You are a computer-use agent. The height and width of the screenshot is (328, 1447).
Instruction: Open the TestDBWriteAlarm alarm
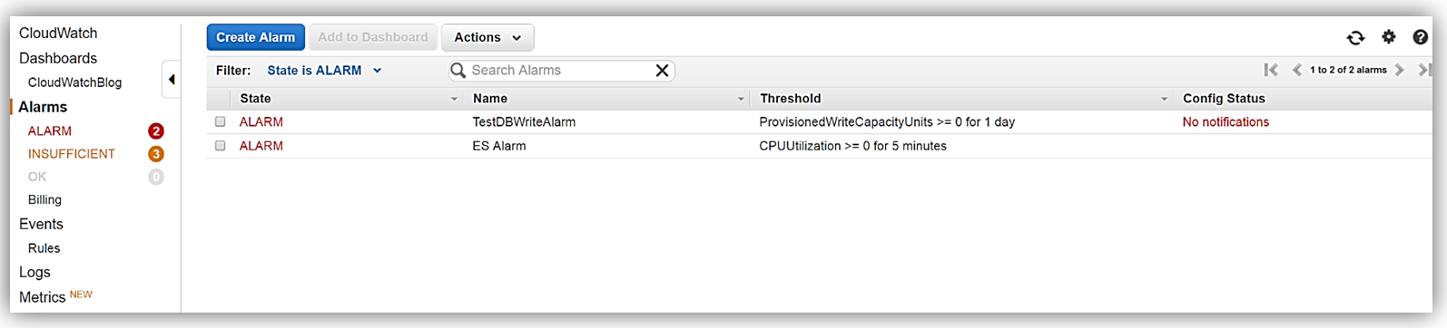[524, 121]
